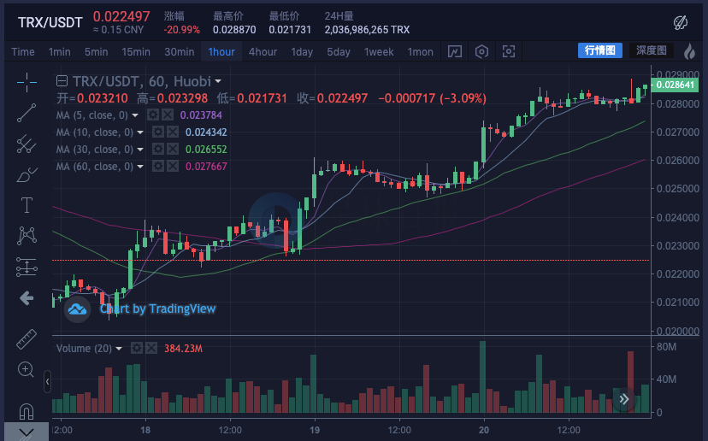The image size is (708, 441).
Task: Show the 深度图 depth chart
Action: [652, 50]
